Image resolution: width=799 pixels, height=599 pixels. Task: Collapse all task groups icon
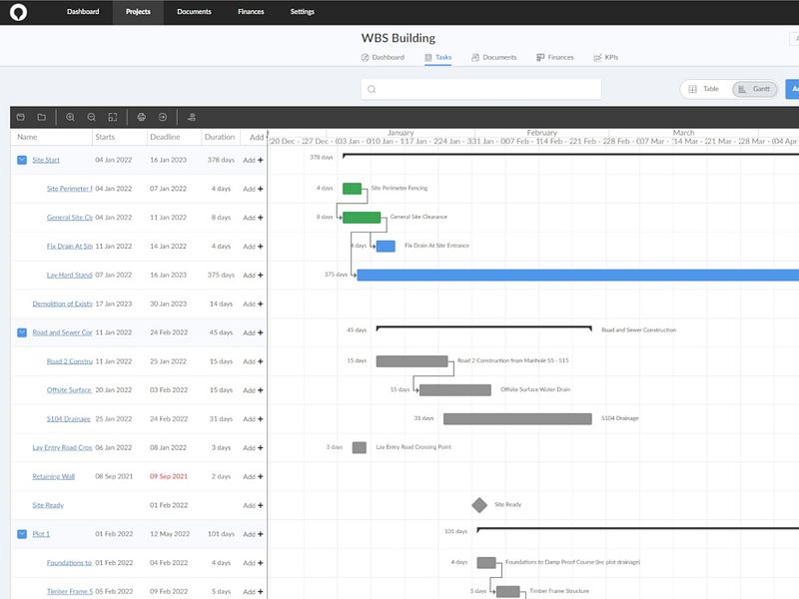pos(20,117)
